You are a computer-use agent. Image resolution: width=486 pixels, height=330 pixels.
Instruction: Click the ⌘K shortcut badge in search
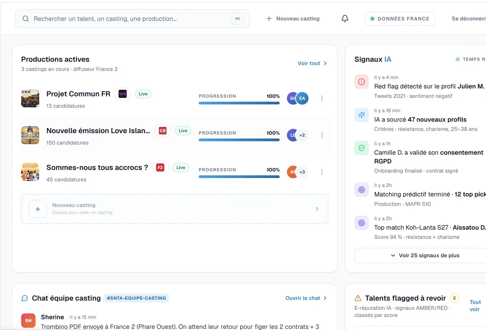pyautogui.click(x=237, y=19)
